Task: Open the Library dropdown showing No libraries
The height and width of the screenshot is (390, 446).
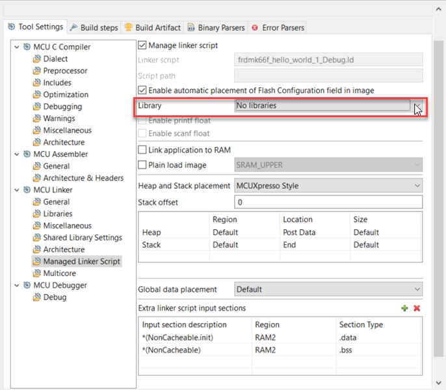Action: point(417,106)
